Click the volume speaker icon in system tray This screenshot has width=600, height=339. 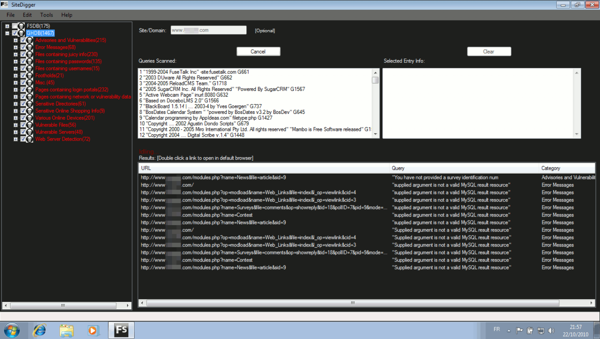pyautogui.click(x=551, y=330)
